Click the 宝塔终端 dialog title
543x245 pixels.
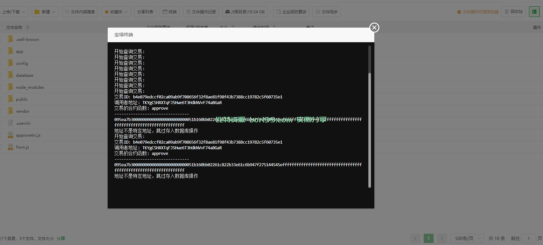(x=124, y=35)
